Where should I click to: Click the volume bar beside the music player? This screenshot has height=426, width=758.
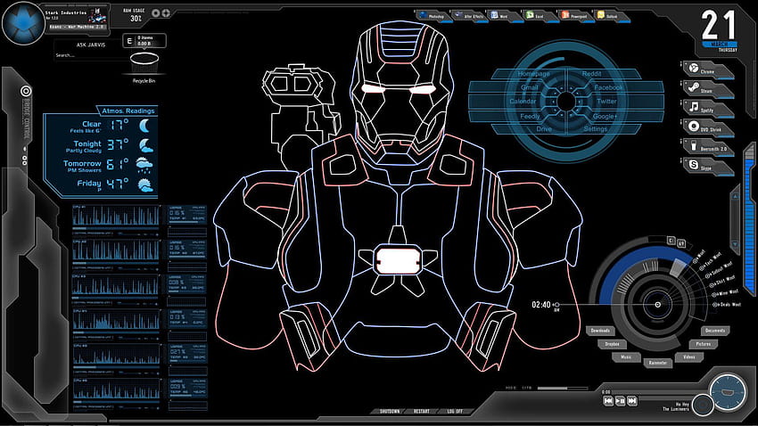(x=563, y=388)
